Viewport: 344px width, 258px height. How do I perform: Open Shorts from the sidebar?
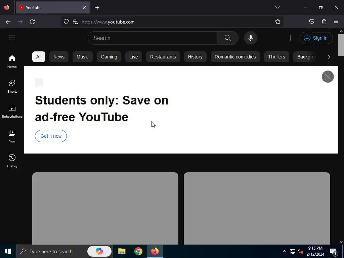(12, 86)
